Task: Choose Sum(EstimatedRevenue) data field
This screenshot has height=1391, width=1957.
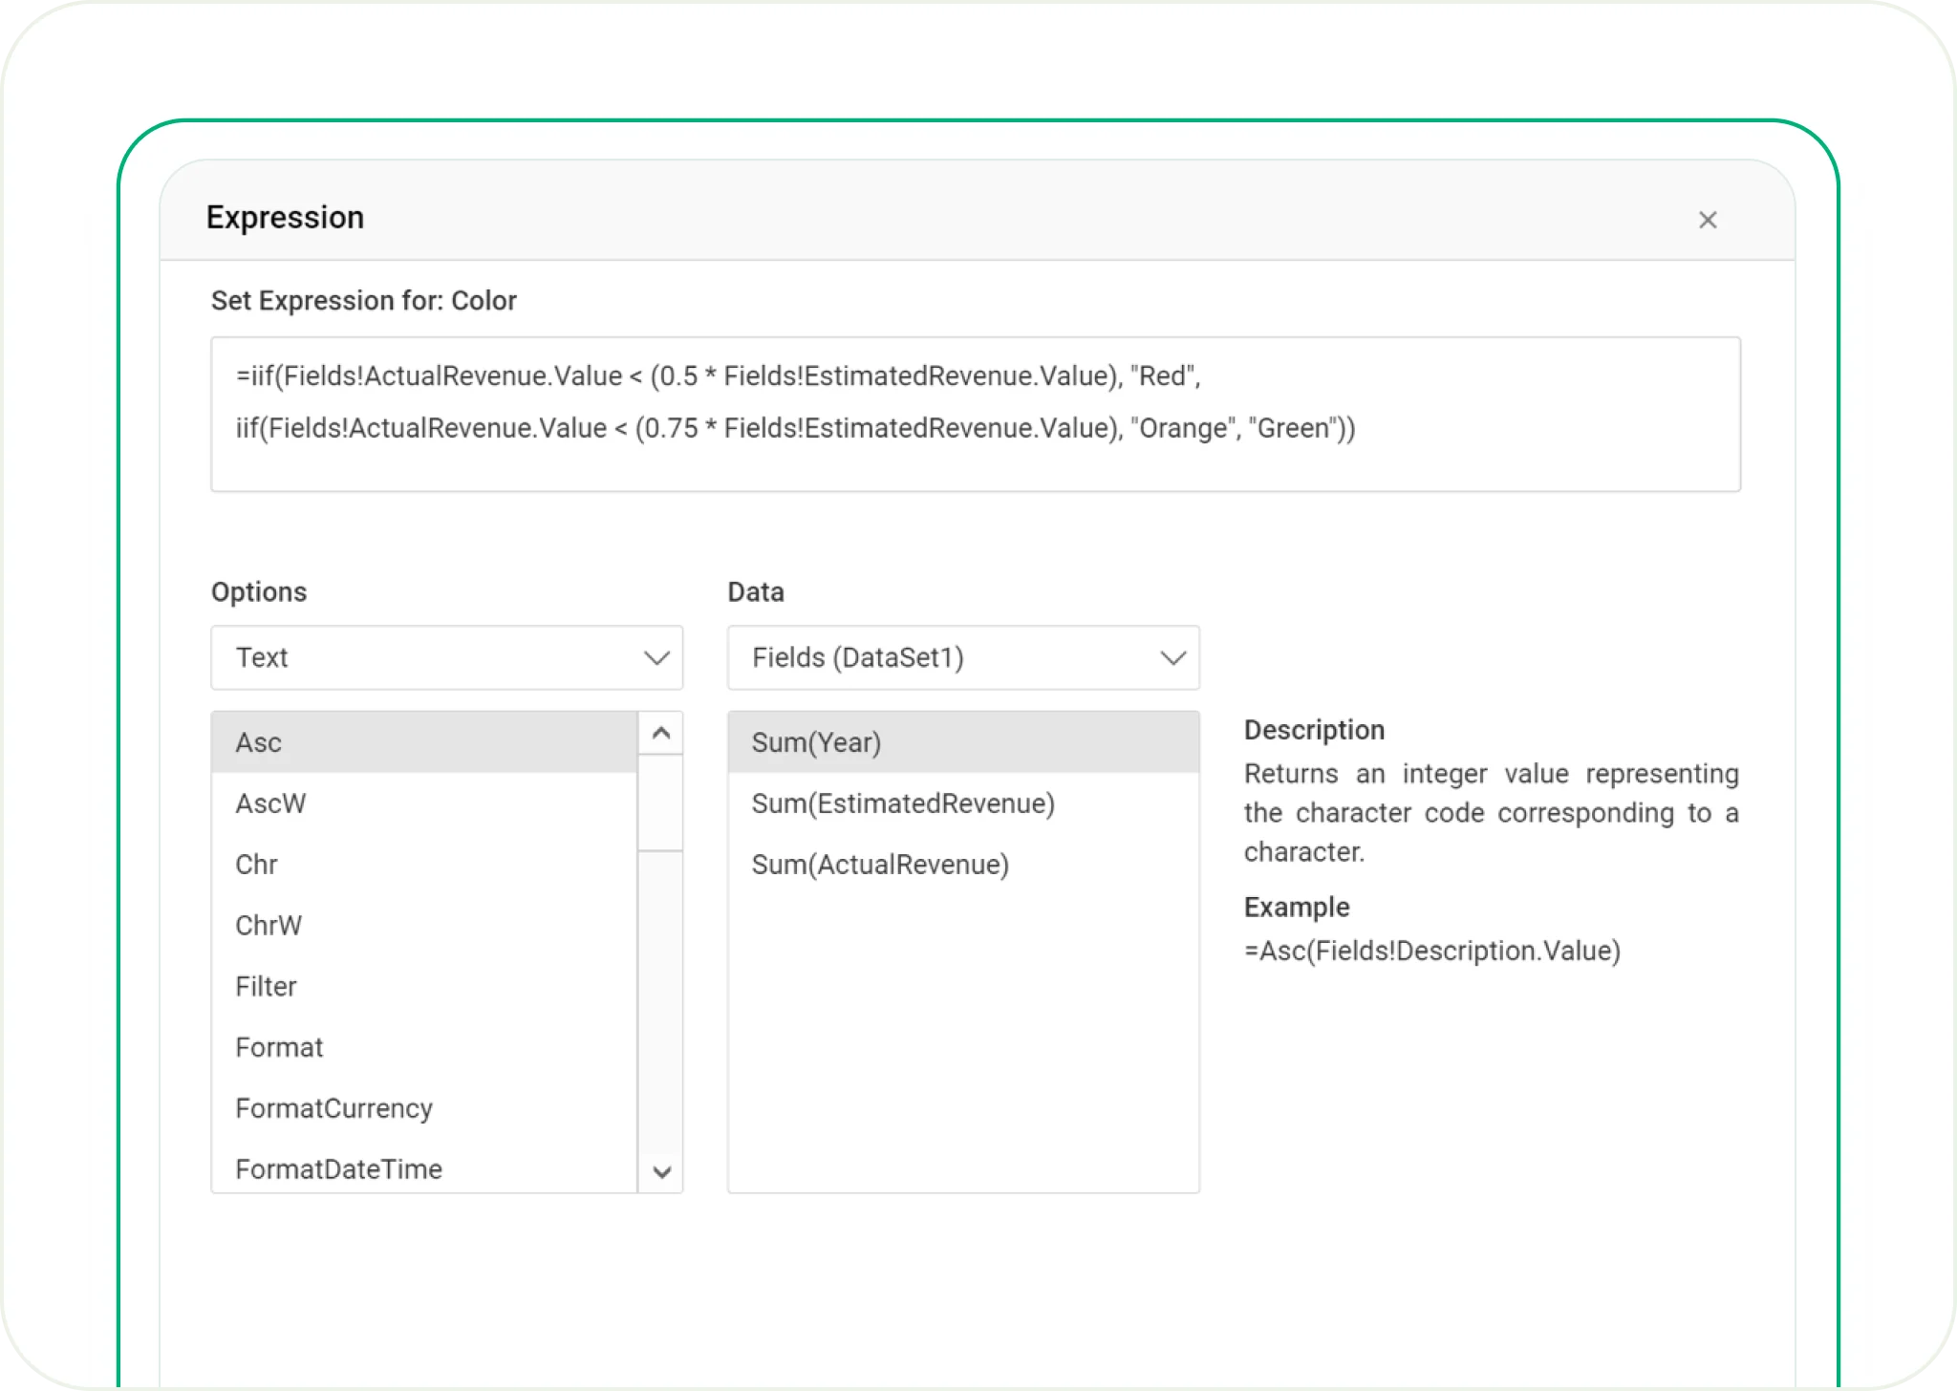Action: (x=903, y=803)
